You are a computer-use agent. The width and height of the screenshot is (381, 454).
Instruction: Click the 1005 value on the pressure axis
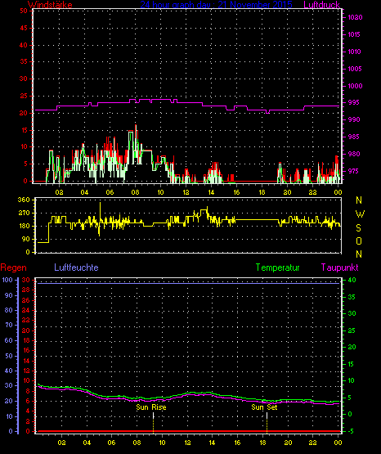[x=355, y=69]
